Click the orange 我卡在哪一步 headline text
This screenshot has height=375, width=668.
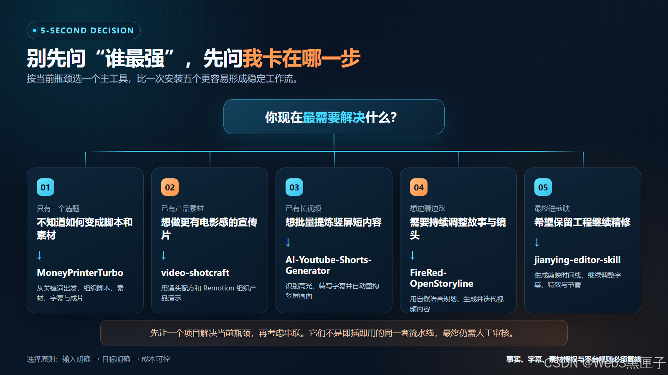301,58
